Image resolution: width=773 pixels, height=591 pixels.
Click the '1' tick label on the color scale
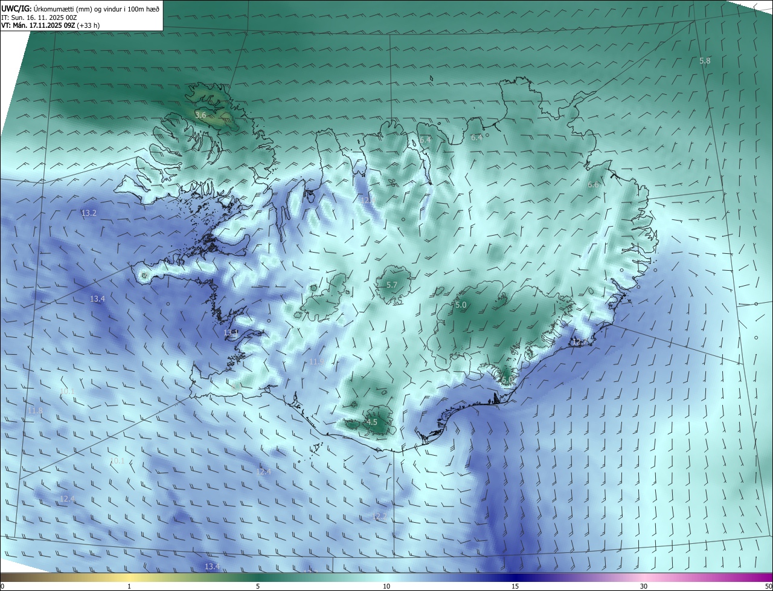[129, 587]
